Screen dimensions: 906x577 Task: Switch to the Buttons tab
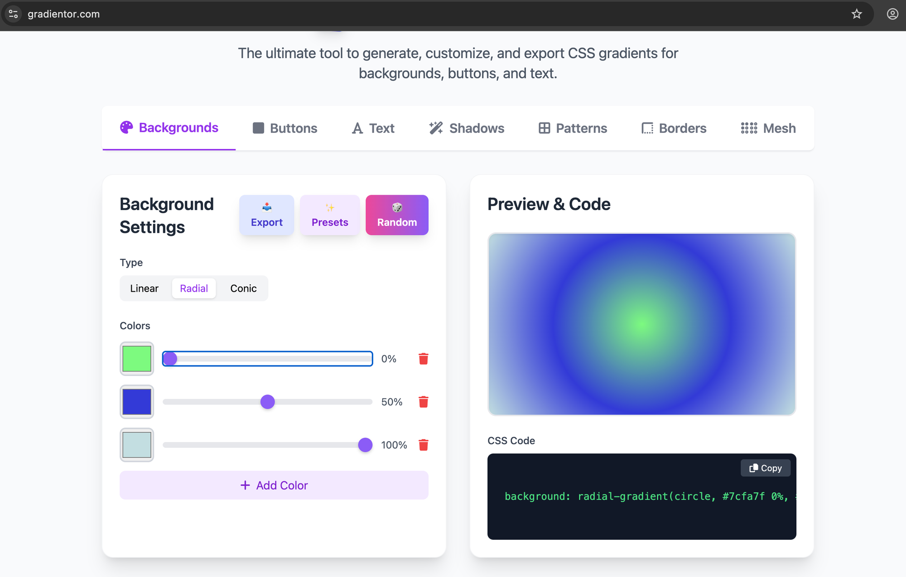285,128
